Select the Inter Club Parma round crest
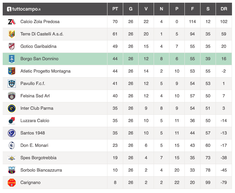The image size is (235, 193). tap(11, 108)
